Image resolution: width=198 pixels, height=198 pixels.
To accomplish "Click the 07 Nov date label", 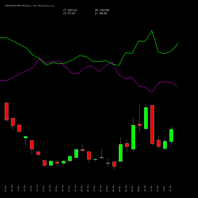I will pyautogui.click(x=6, y=188).
